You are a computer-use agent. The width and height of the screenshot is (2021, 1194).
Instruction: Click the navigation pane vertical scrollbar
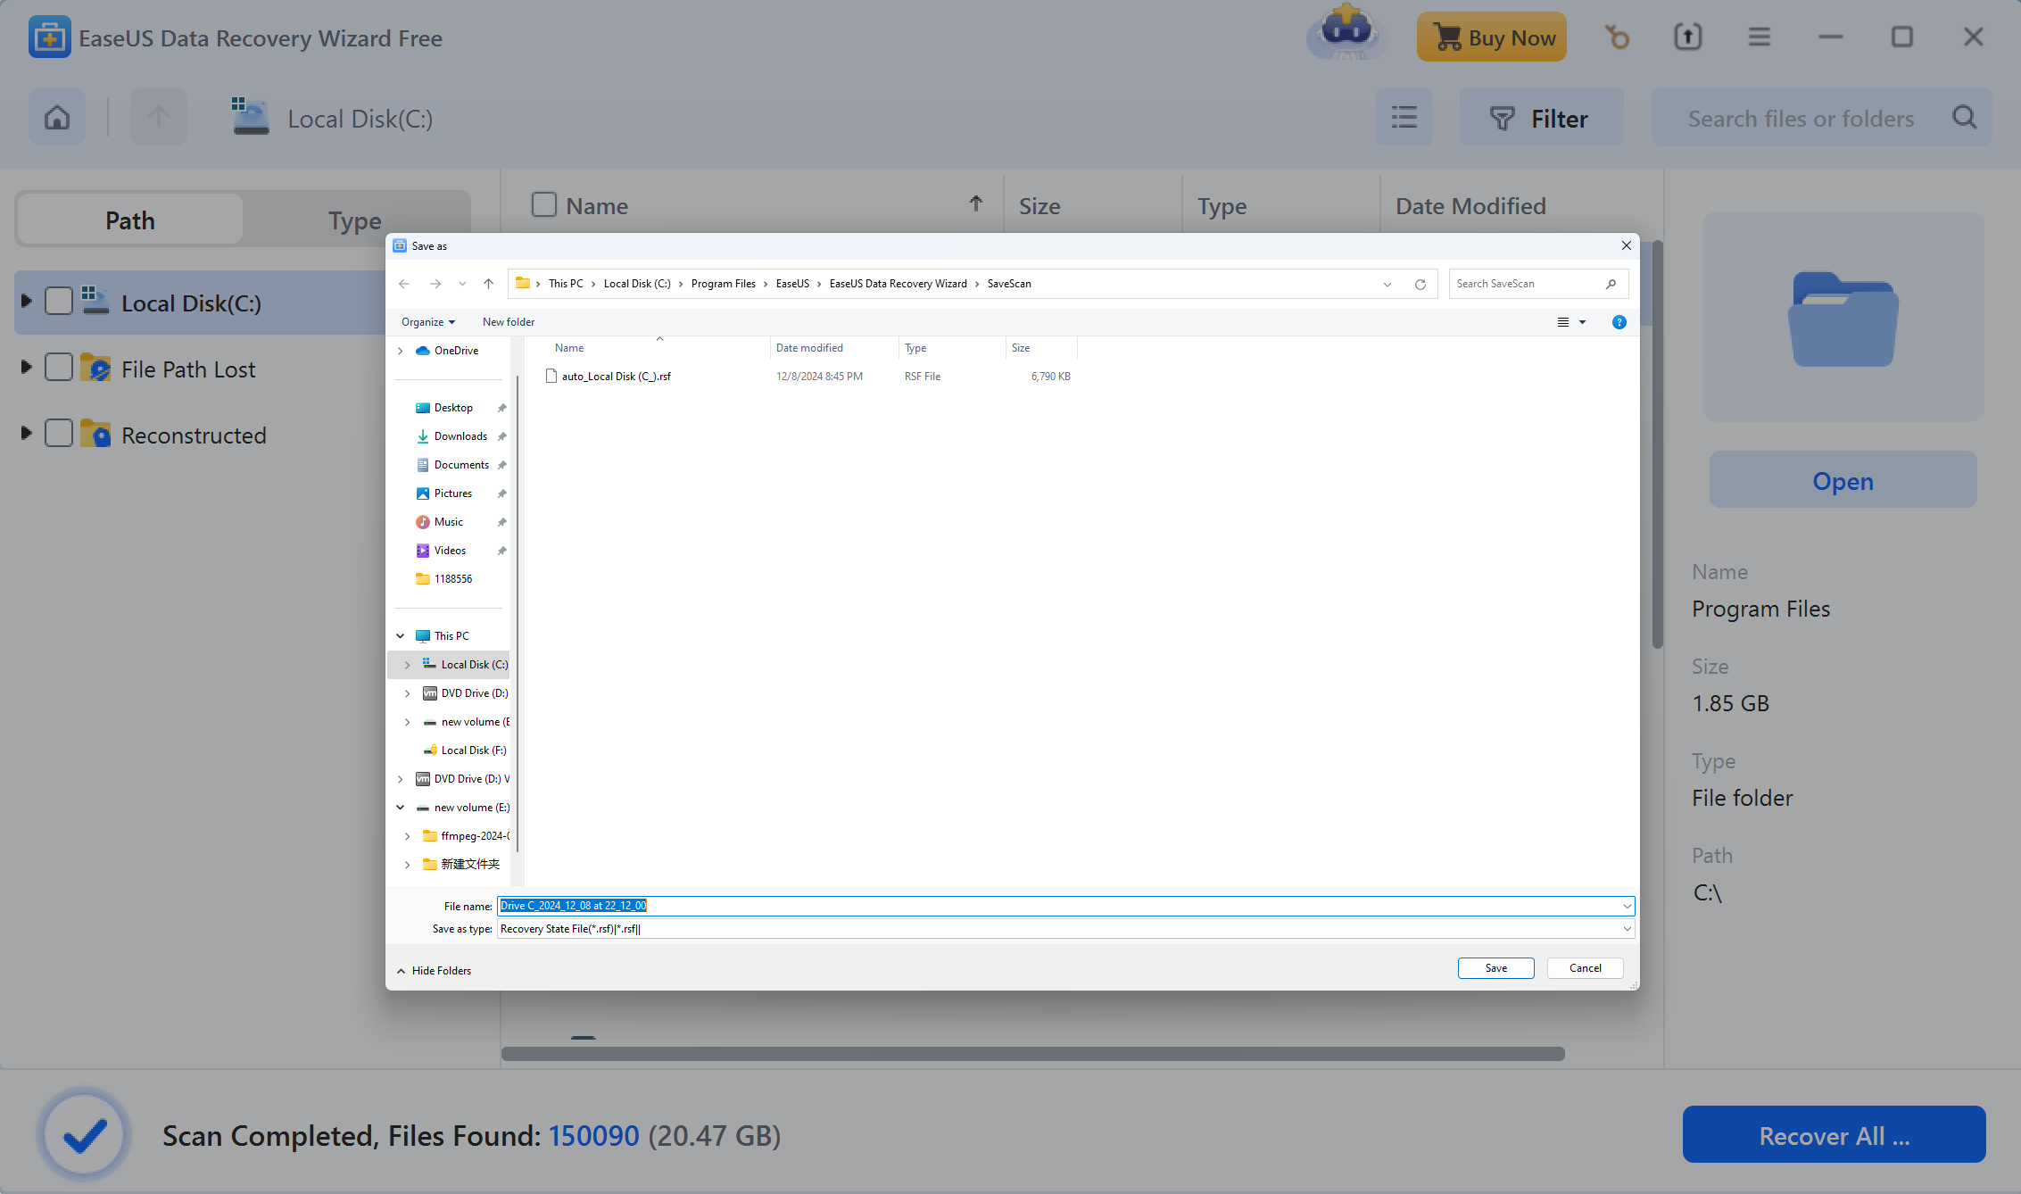[x=518, y=614]
